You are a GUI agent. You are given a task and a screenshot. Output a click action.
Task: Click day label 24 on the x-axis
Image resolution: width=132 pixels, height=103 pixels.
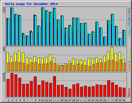tap(97, 100)
